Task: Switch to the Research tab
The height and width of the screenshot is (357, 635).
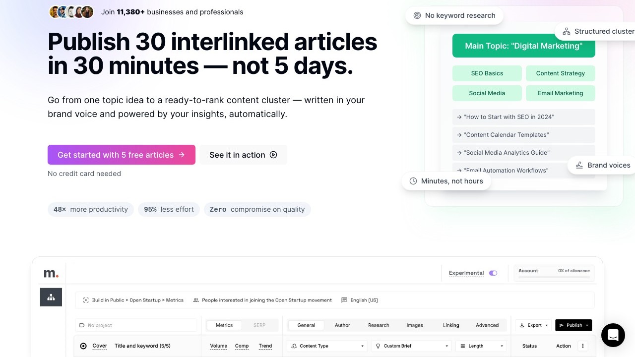Action: tap(379, 325)
